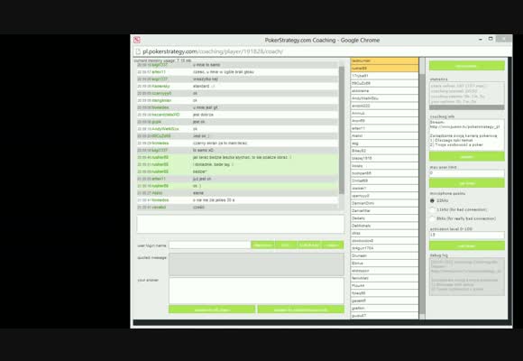Viewport: 523px width, 361px height.
Task: Click the max user limit input field
Action: point(466,173)
